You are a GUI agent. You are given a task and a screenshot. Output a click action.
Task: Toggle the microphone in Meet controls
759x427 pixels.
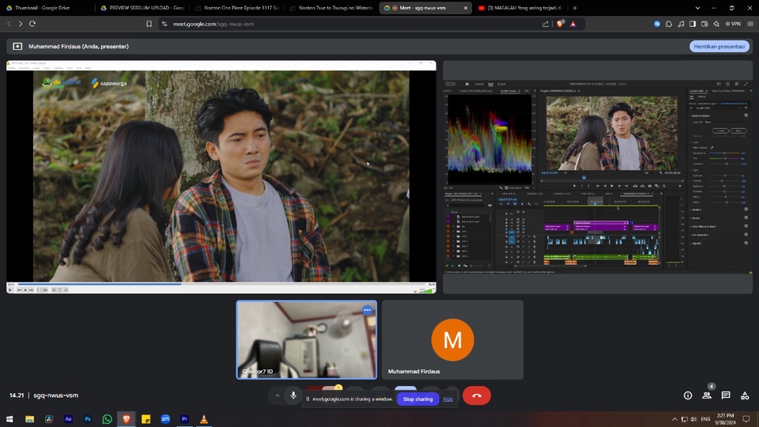pos(293,395)
